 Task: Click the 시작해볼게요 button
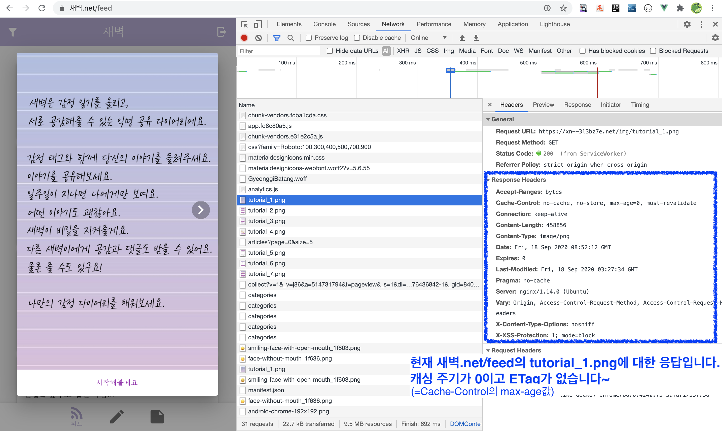tap(117, 382)
